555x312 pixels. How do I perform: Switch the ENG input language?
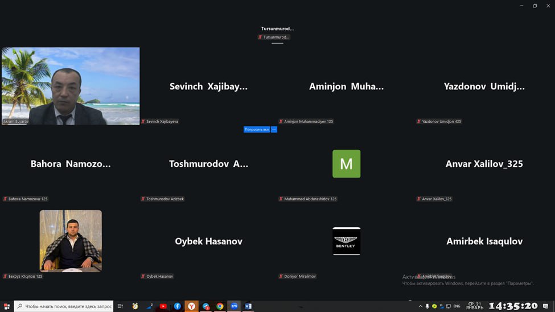pyautogui.click(x=457, y=306)
